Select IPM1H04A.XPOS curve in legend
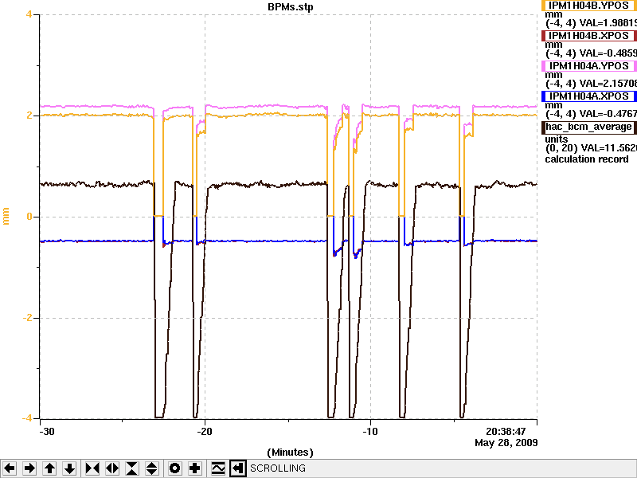This screenshot has height=478, width=637. 589,96
